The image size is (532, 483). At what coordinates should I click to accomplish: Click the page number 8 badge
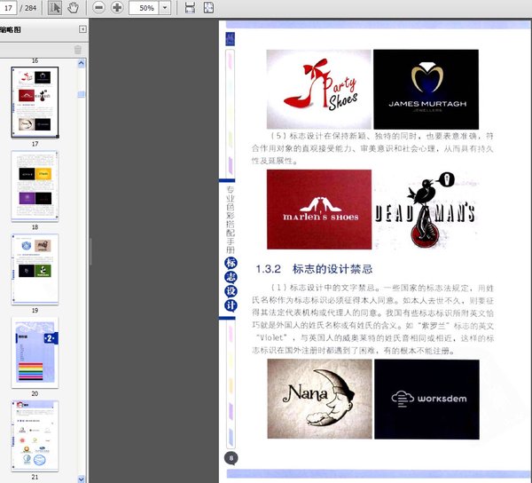point(231,458)
